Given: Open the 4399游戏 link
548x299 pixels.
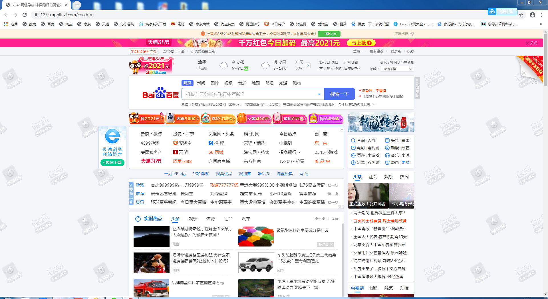Looking at the screenshot, I should coord(150,143).
